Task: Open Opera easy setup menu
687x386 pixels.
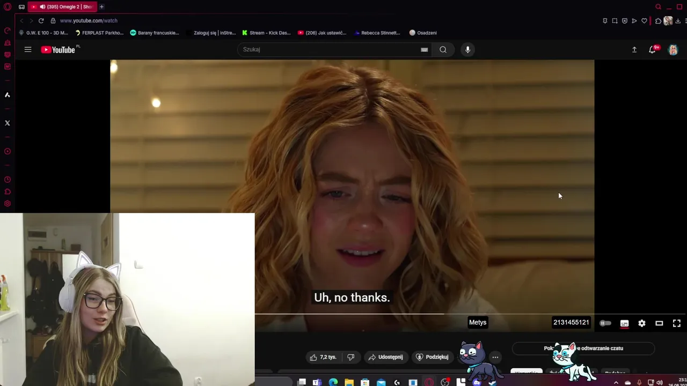Action: coord(685,20)
